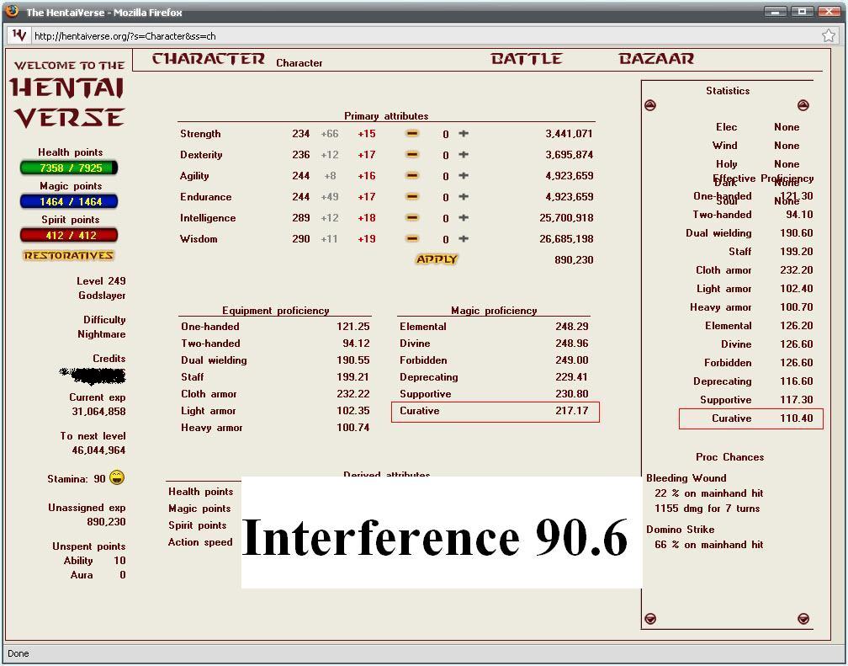Click the Curative magic proficiency value 217.17
The image size is (848, 666).
point(572,410)
